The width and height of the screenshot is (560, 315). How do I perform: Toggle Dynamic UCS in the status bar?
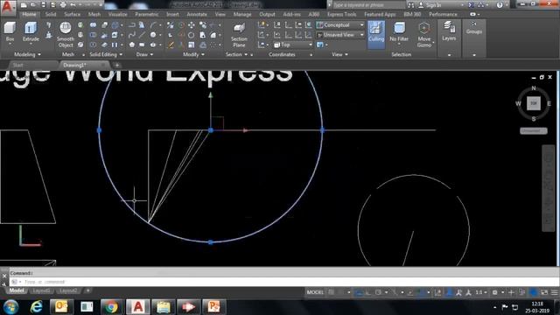tap(437, 292)
